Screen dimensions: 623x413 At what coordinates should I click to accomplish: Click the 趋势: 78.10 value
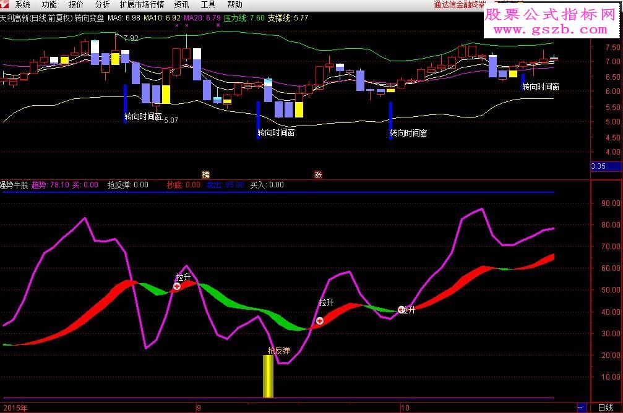(x=51, y=185)
